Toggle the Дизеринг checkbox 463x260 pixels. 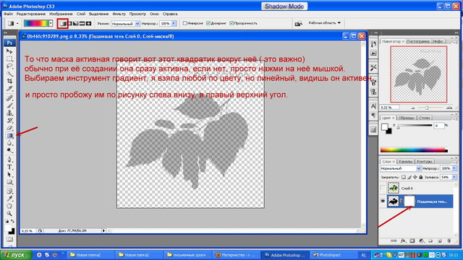click(x=208, y=23)
